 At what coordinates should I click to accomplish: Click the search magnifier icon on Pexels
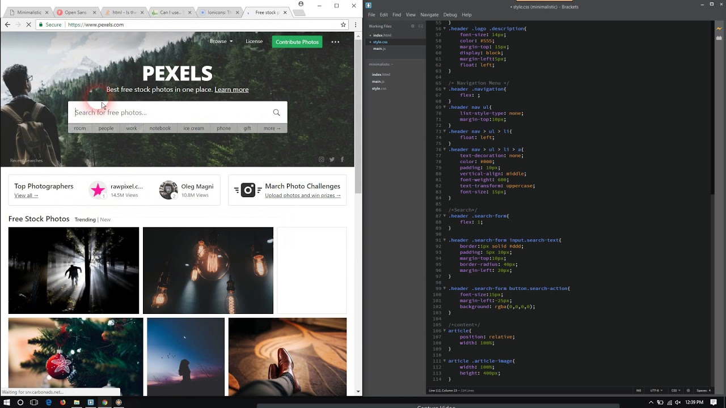pos(276,112)
